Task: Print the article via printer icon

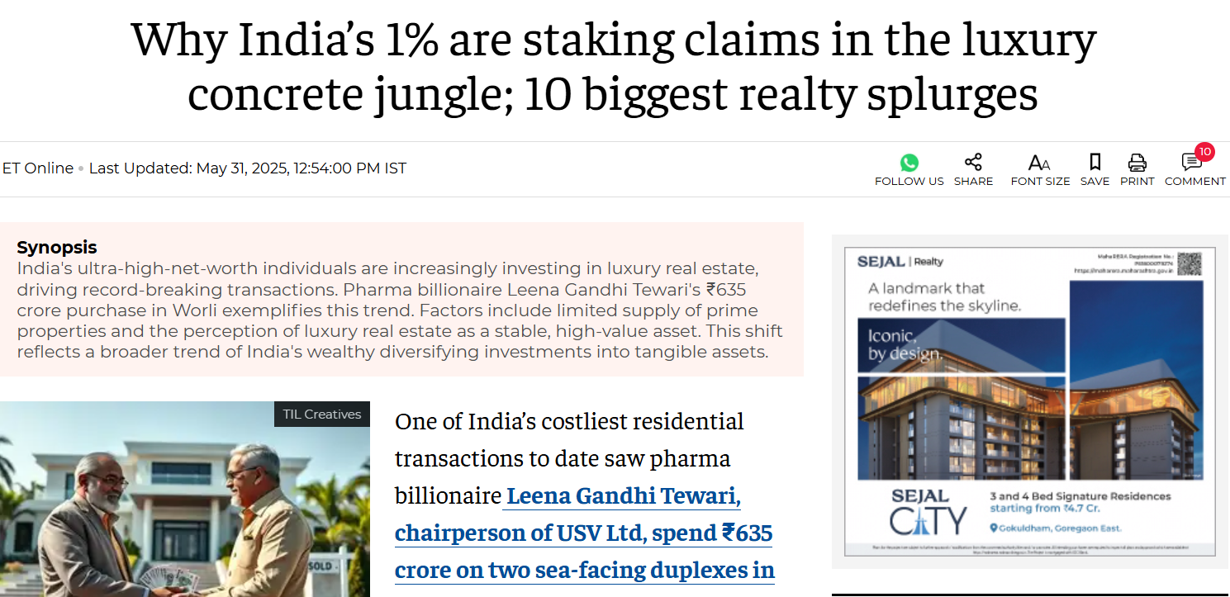Action: point(1137,162)
